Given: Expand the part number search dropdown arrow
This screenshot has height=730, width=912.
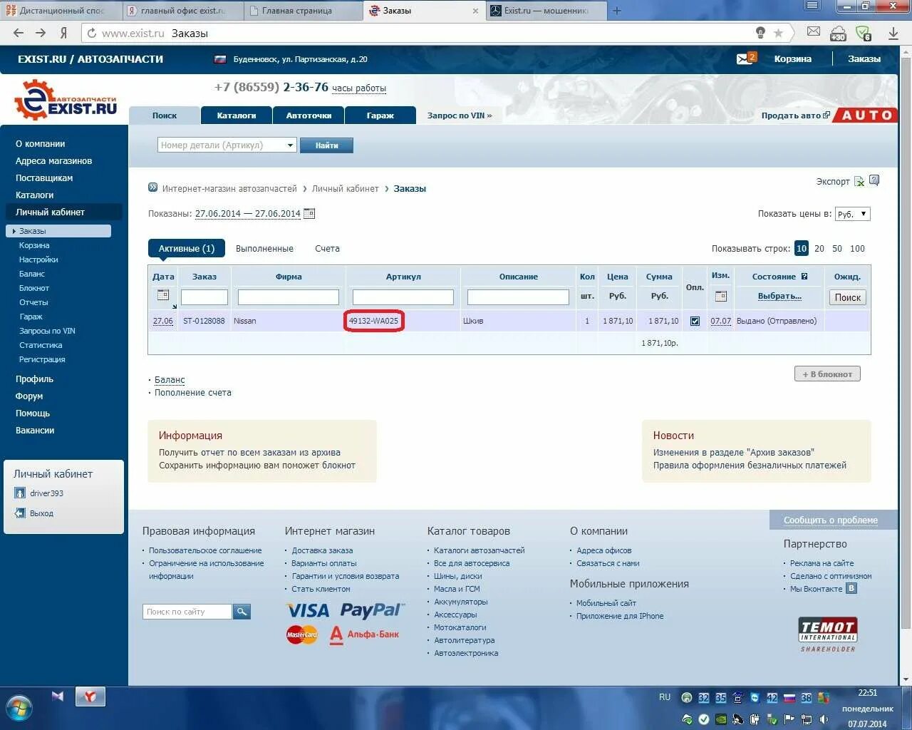Looking at the screenshot, I should point(290,145).
